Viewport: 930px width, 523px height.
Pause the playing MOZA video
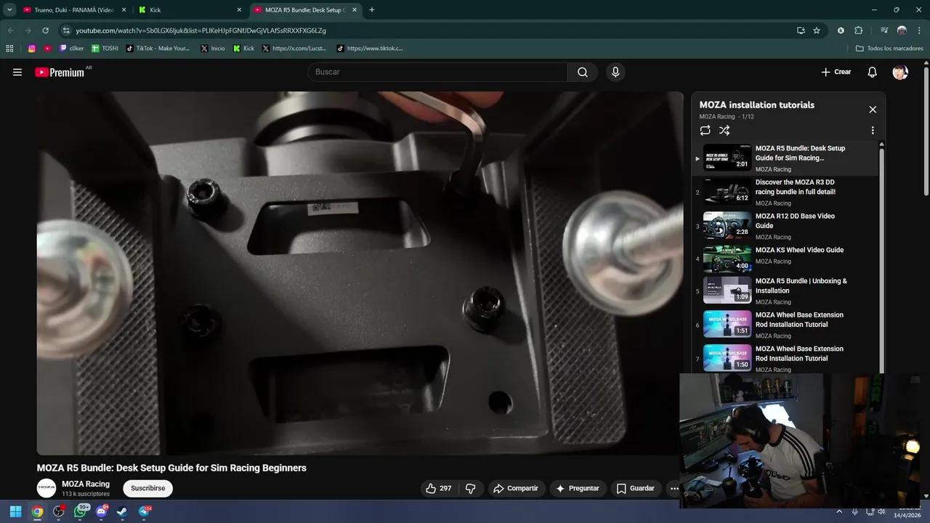(x=360, y=273)
